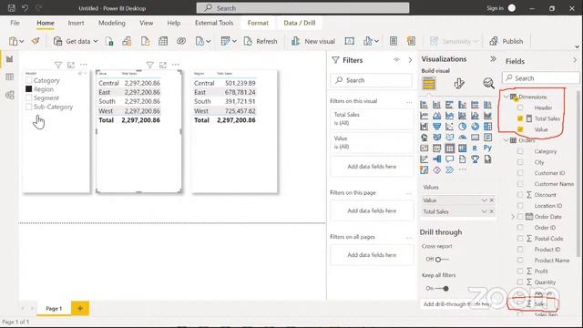This screenshot has height=328, width=583.
Task: Collapse the Fields pane chevron
Action: click(575, 60)
